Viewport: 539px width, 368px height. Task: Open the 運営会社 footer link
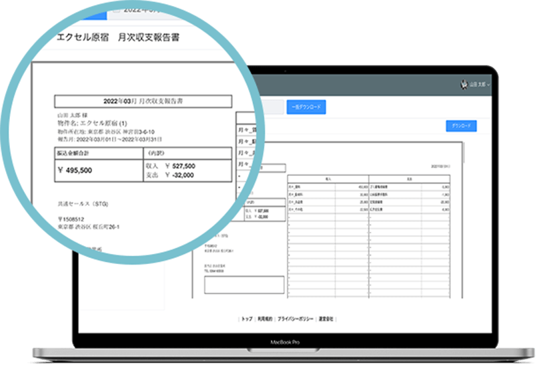327,319
